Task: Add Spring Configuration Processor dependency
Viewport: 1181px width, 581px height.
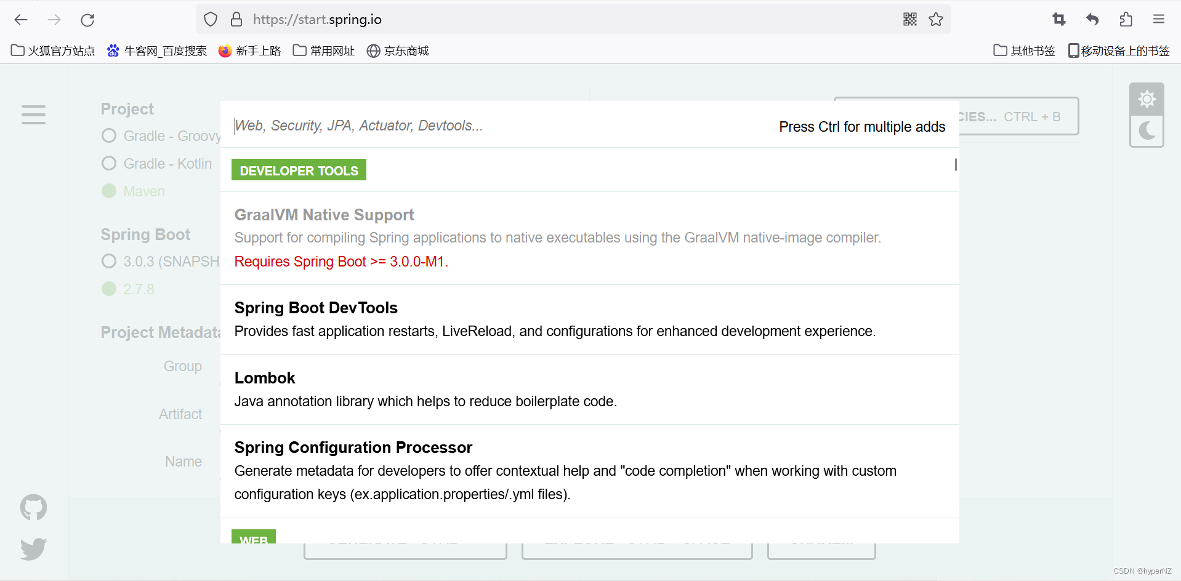Action: coord(590,471)
